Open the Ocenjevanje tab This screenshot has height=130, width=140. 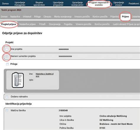click(x=55, y=24)
